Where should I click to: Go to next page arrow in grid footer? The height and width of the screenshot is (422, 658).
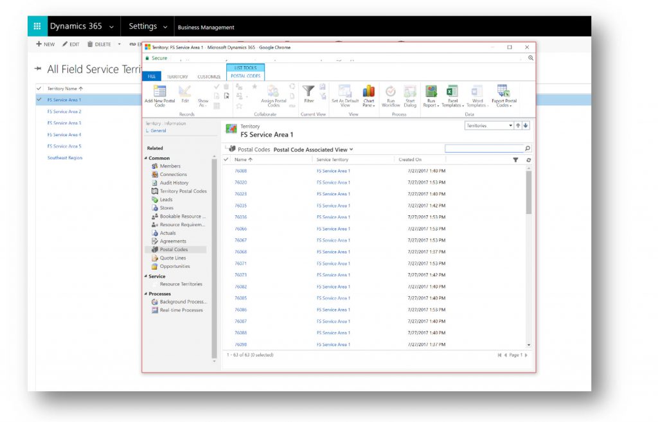tap(526, 355)
